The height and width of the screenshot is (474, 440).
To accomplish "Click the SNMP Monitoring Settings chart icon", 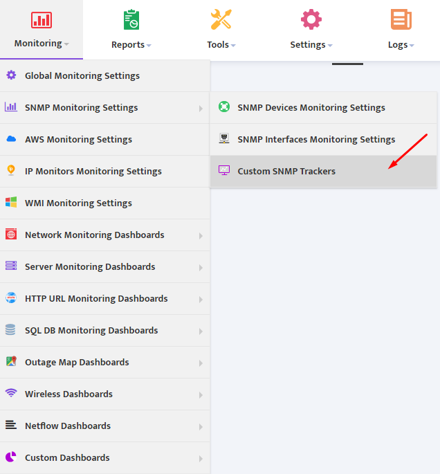I will pos(11,107).
